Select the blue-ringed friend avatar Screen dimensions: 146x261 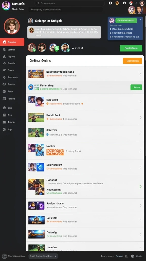(65, 47)
